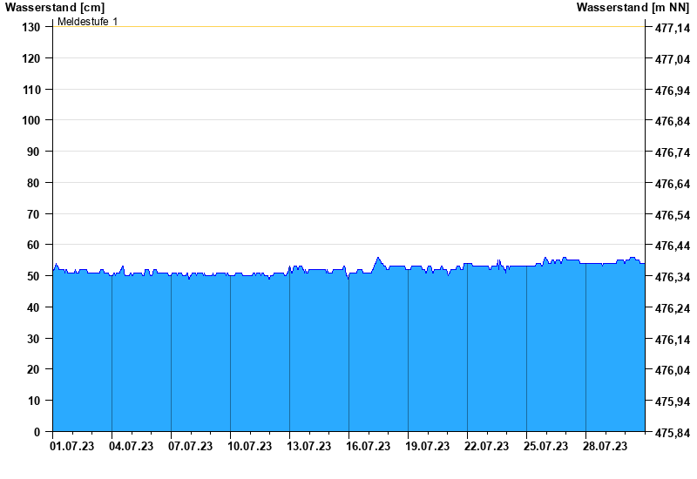Click the 0 tick label on the left axis
The width and height of the screenshot is (697, 479).
pos(37,432)
